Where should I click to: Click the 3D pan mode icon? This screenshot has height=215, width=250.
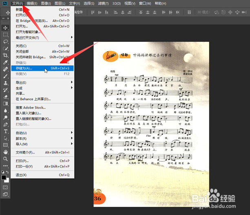(230, 12)
